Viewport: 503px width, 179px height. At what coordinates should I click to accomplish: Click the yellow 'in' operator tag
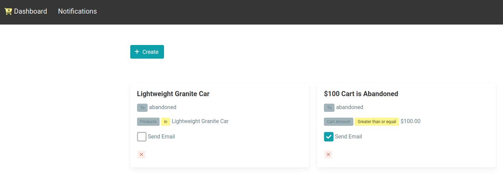165,122
